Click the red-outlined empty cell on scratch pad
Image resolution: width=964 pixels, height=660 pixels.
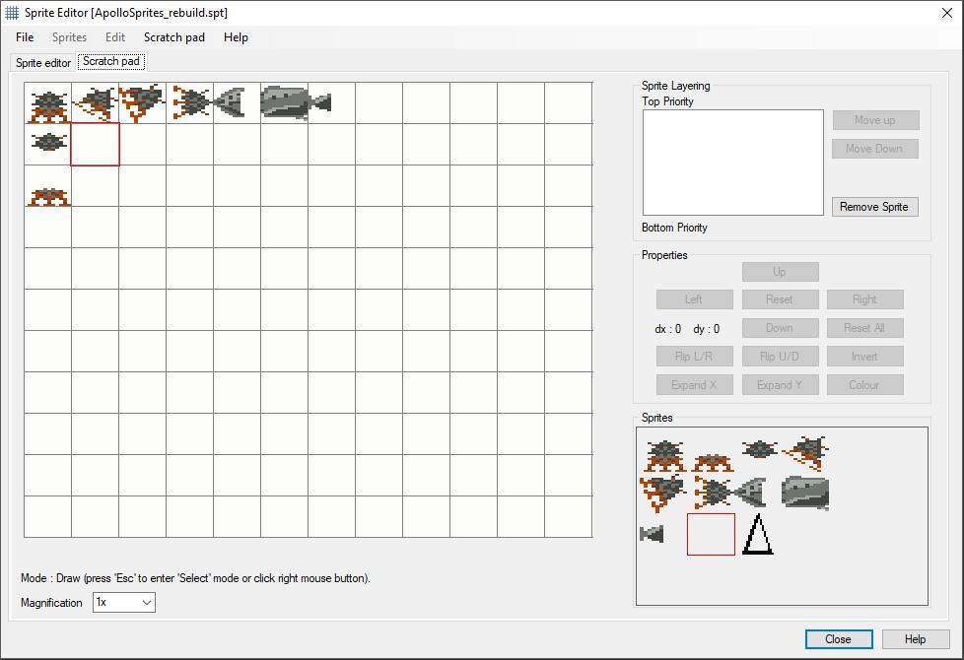(96, 145)
